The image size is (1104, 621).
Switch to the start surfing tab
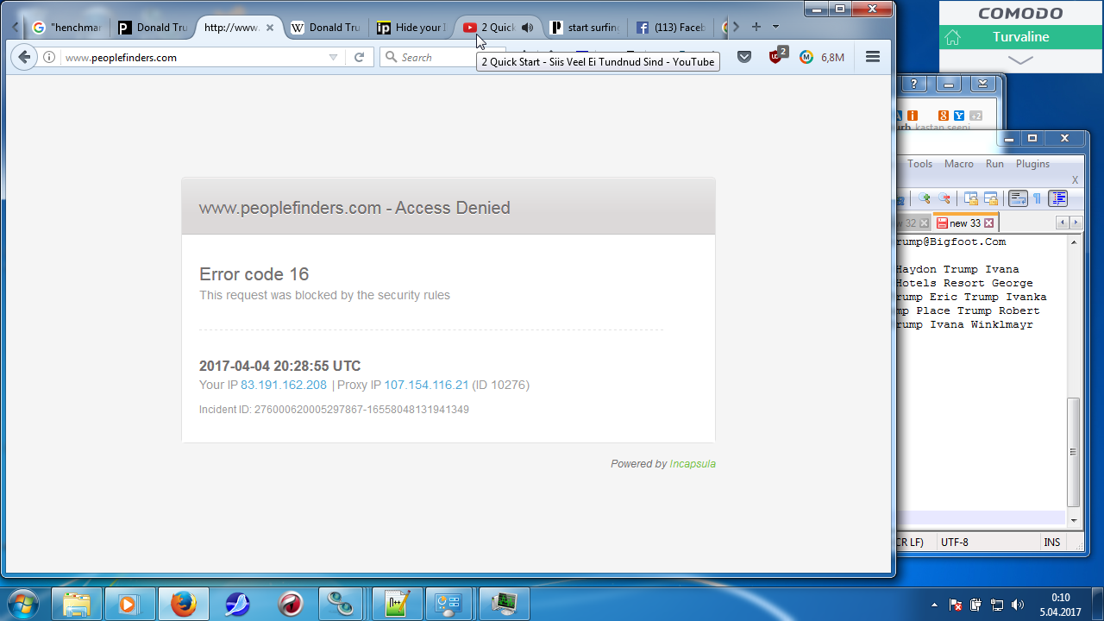(x=584, y=28)
